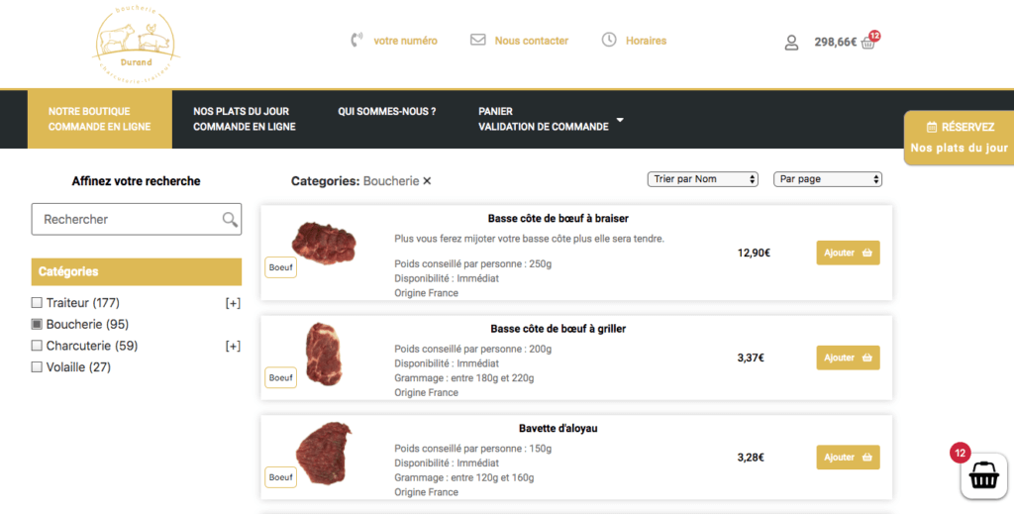Image resolution: width=1014 pixels, height=514 pixels.
Task: Click the phone icon beside votre numéro
Action: (x=356, y=40)
